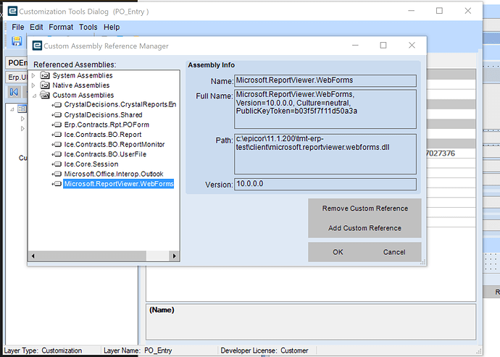The width and height of the screenshot is (500, 357).
Task: Click Add Custom Reference button
Action: pos(364,228)
